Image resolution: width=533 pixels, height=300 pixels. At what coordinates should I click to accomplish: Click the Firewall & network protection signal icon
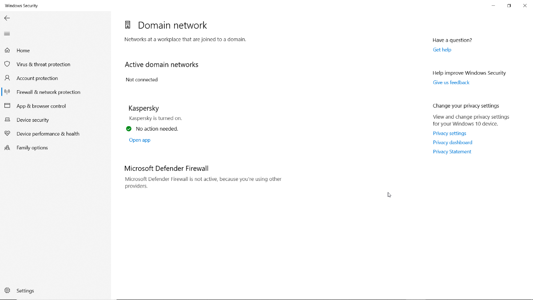pos(7,92)
